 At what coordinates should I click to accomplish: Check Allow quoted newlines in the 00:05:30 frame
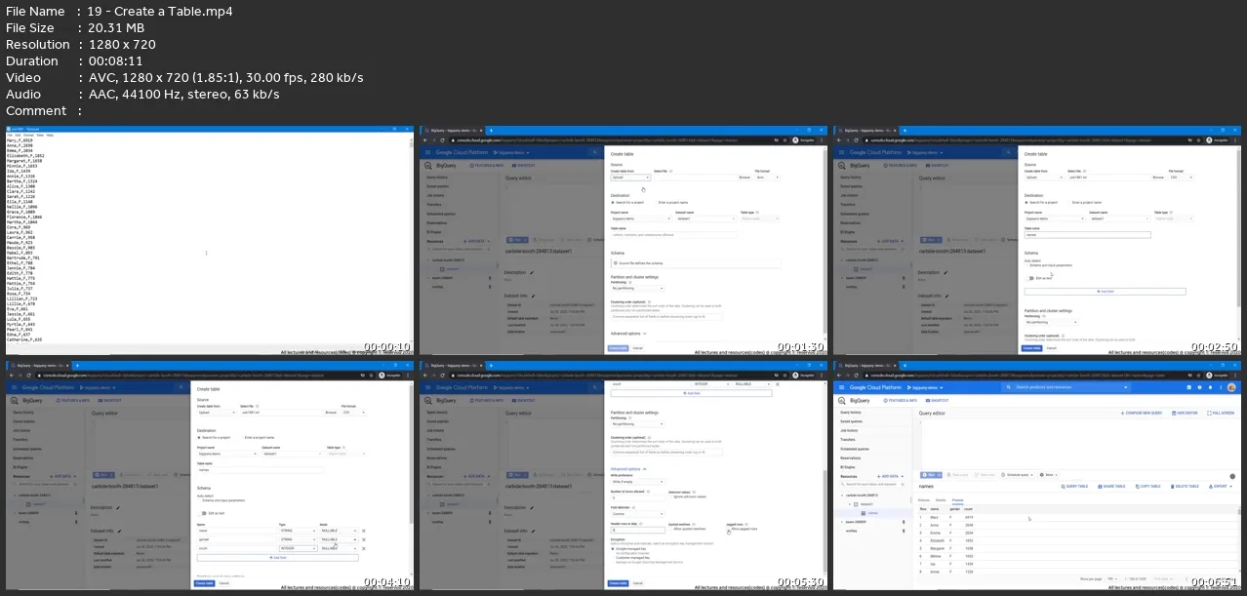point(671,529)
